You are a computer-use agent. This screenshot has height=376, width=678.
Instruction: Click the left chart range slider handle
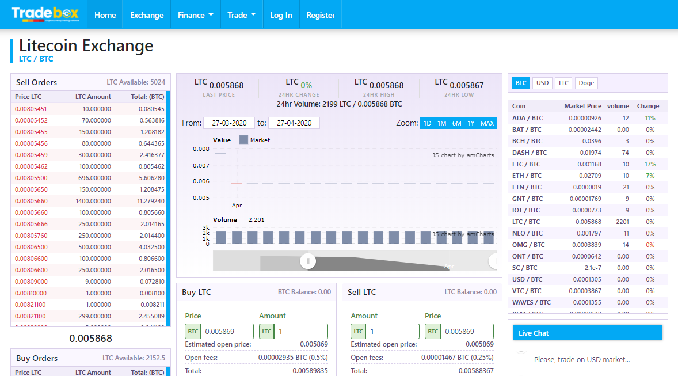(x=308, y=261)
